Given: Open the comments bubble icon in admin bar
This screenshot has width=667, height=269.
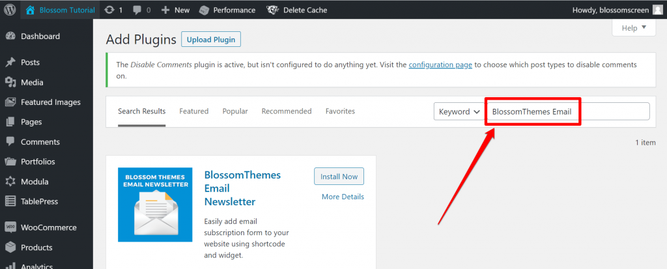Looking at the screenshot, I should pos(137,10).
